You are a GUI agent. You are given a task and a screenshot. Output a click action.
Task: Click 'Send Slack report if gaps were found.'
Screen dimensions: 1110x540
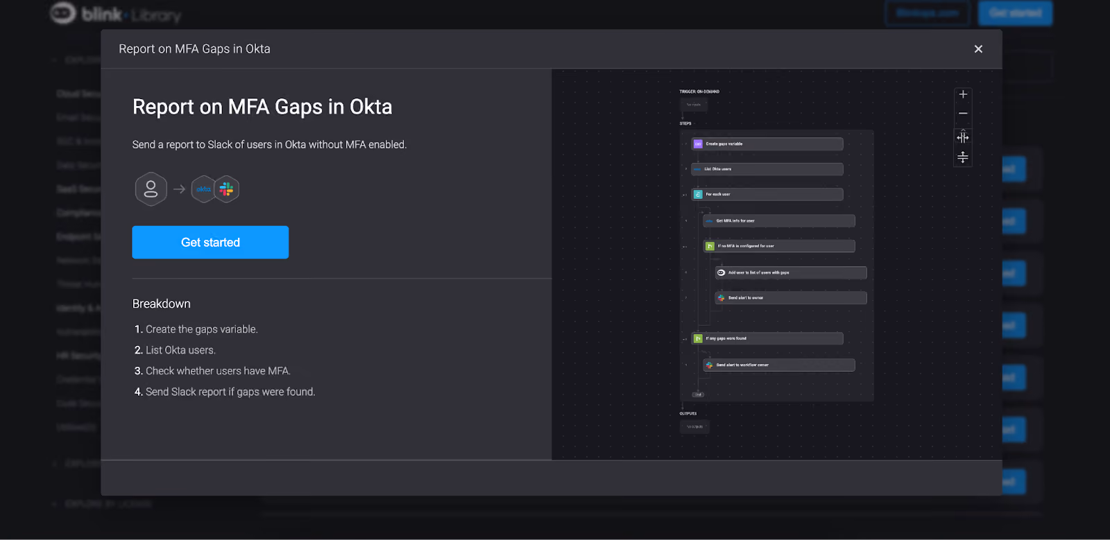coord(230,392)
